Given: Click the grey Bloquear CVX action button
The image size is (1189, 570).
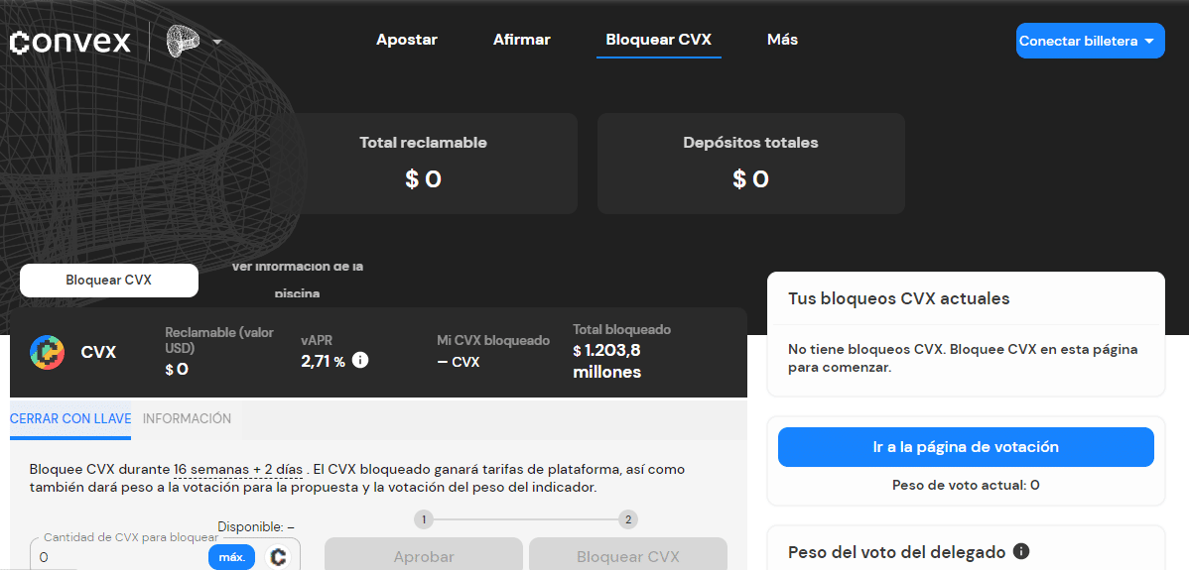Looking at the screenshot, I should (628, 555).
